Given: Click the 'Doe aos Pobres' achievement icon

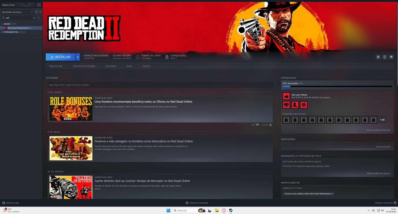Looking at the screenshot, I should click(286, 96).
